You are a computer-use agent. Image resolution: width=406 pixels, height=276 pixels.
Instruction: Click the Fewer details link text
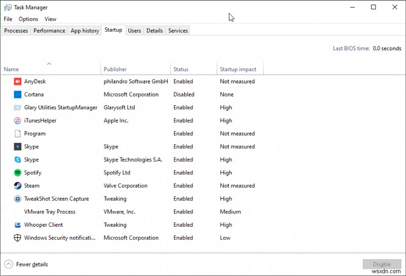(32, 264)
